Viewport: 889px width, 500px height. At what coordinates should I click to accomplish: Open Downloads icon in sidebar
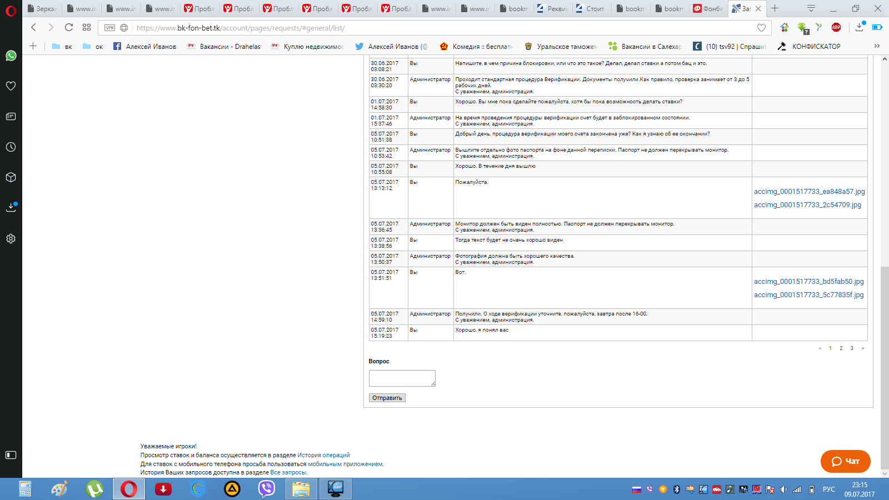[x=11, y=208]
